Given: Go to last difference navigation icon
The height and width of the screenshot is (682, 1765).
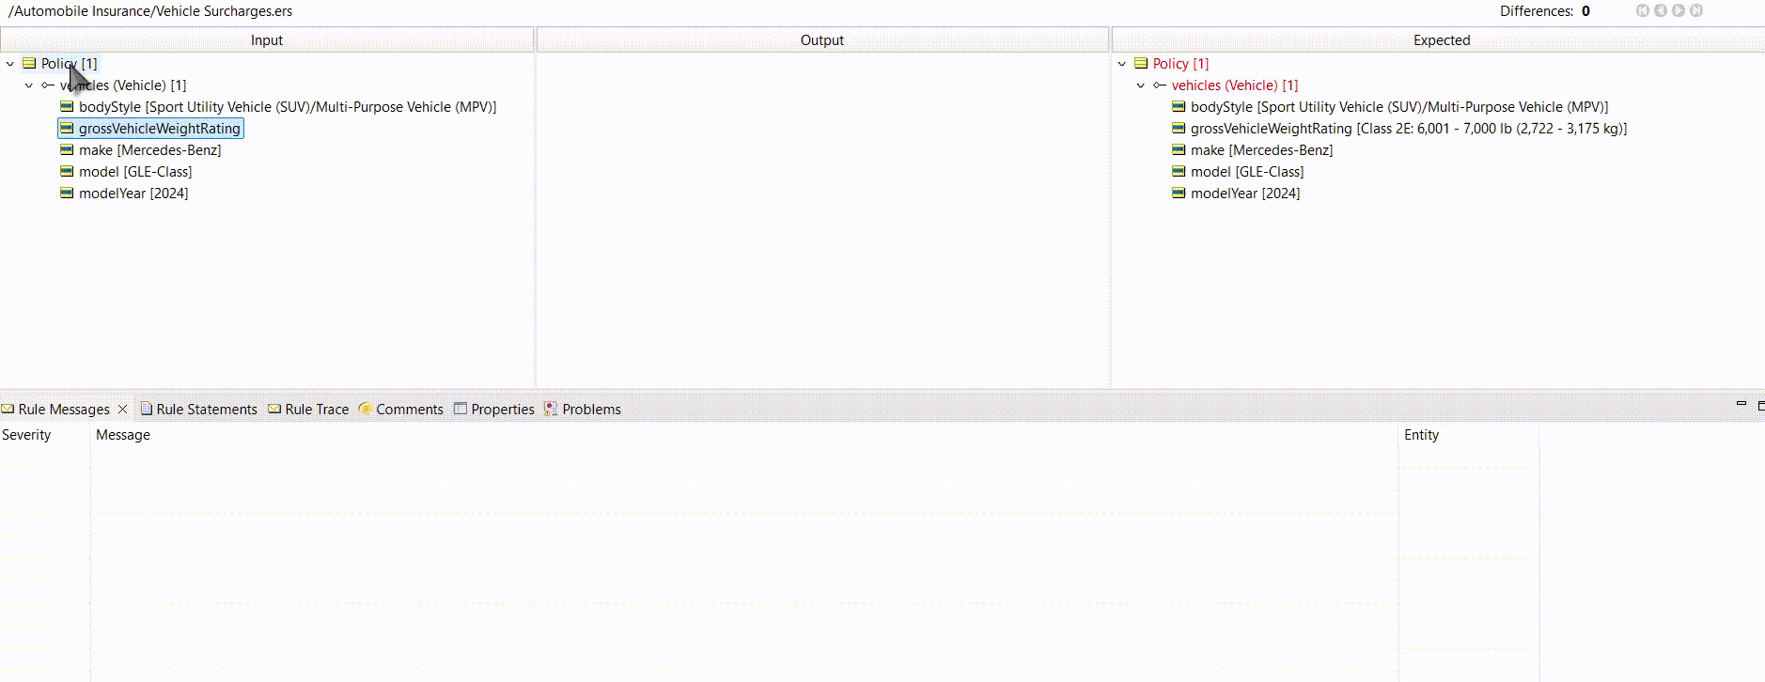Looking at the screenshot, I should click(x=1696, y=10).
